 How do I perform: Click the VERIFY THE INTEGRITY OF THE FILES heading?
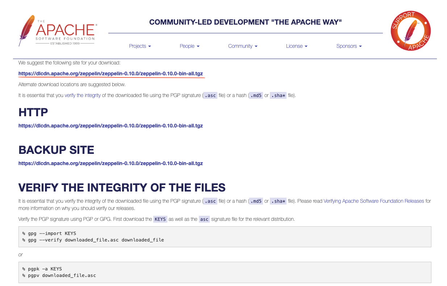pyautogui.click(x=122, y=188)
